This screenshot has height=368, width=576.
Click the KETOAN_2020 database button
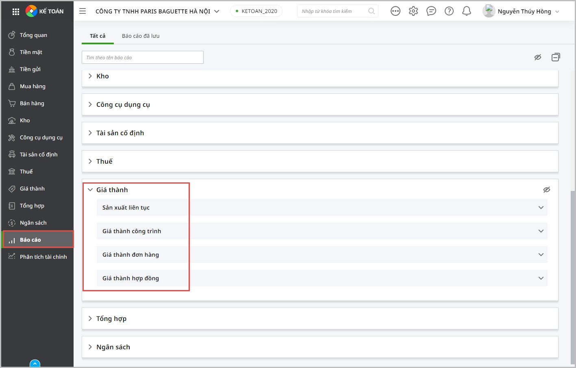click(x=256, y=11)
